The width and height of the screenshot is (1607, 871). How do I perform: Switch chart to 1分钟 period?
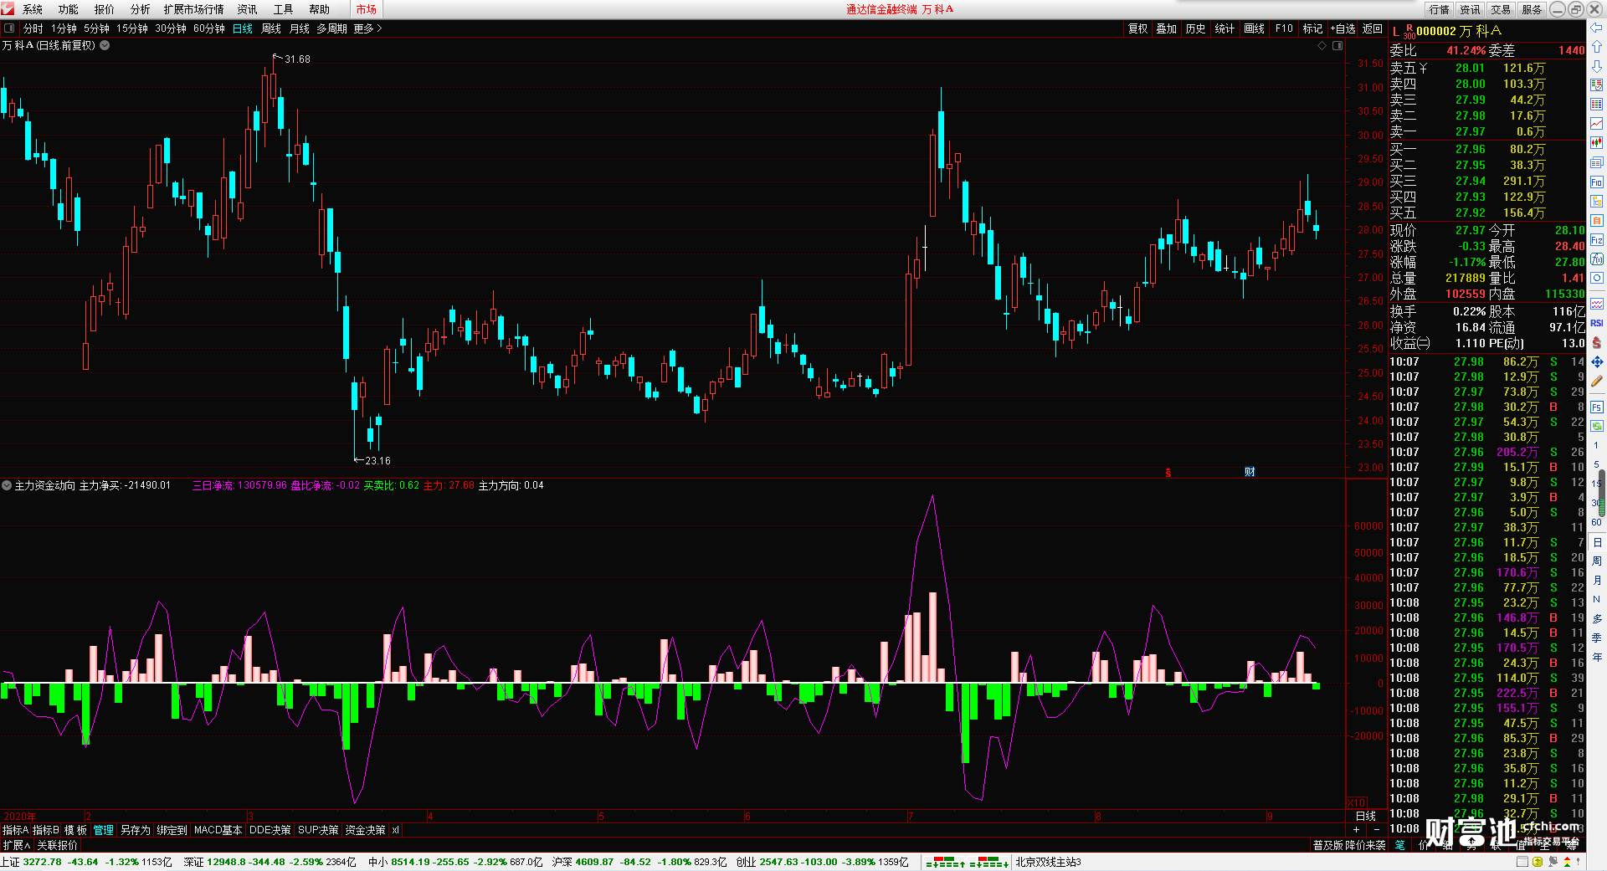64,28
